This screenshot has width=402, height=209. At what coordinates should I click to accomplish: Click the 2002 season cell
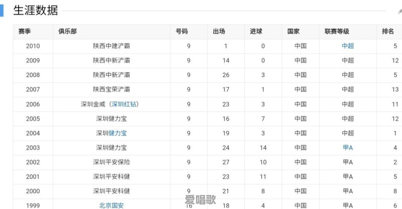[33, 162]
